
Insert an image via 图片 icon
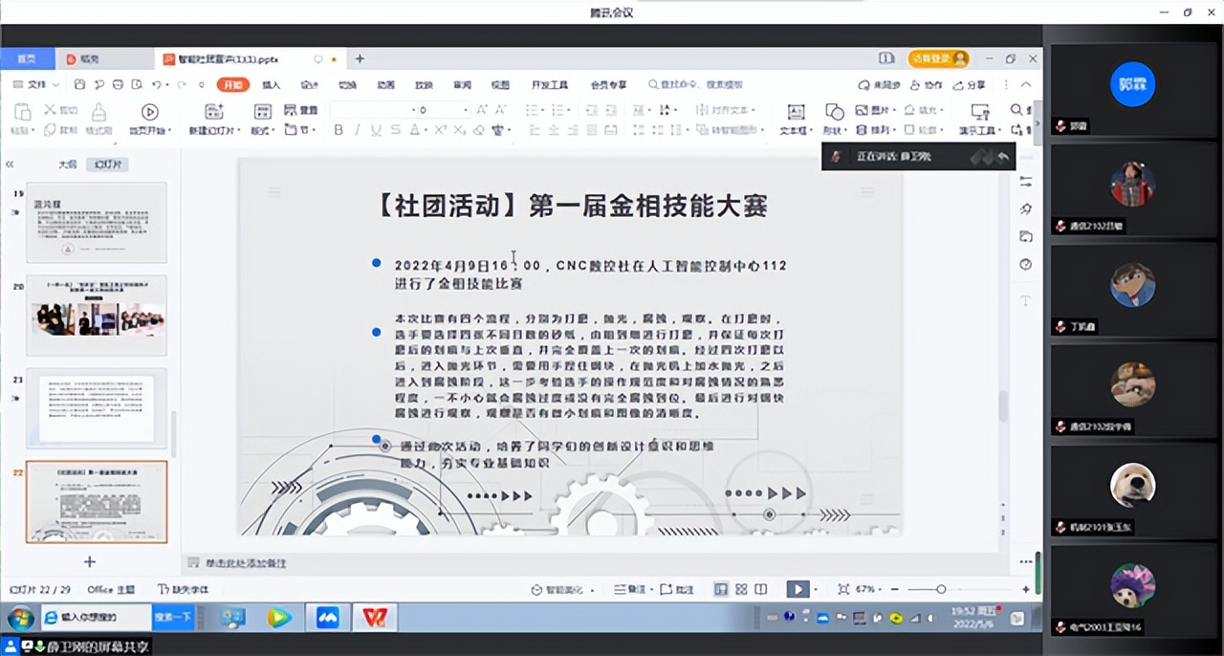[x=863, y=109]
